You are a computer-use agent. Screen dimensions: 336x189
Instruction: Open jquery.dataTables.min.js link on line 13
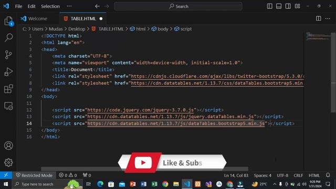point(171,117)
